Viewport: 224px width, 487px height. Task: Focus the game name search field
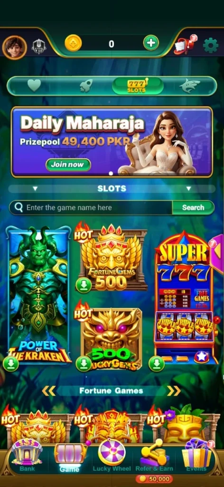[91, 207]
